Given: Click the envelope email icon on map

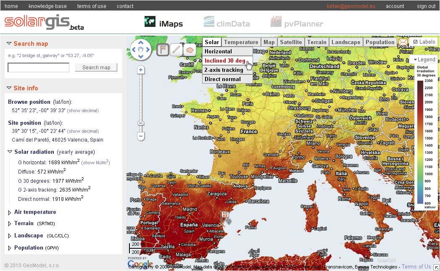Looking at the screenshot, I should pos(403,42).
